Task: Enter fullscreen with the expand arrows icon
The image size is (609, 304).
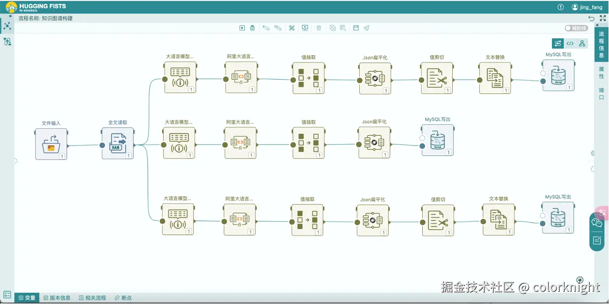Action: click(x=603, y=18)
